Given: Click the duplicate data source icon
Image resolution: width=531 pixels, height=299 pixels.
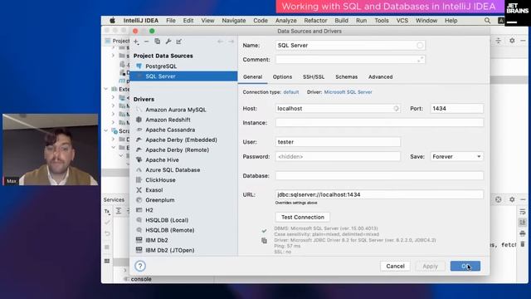Looking at the screenshot, I should 157,42.
